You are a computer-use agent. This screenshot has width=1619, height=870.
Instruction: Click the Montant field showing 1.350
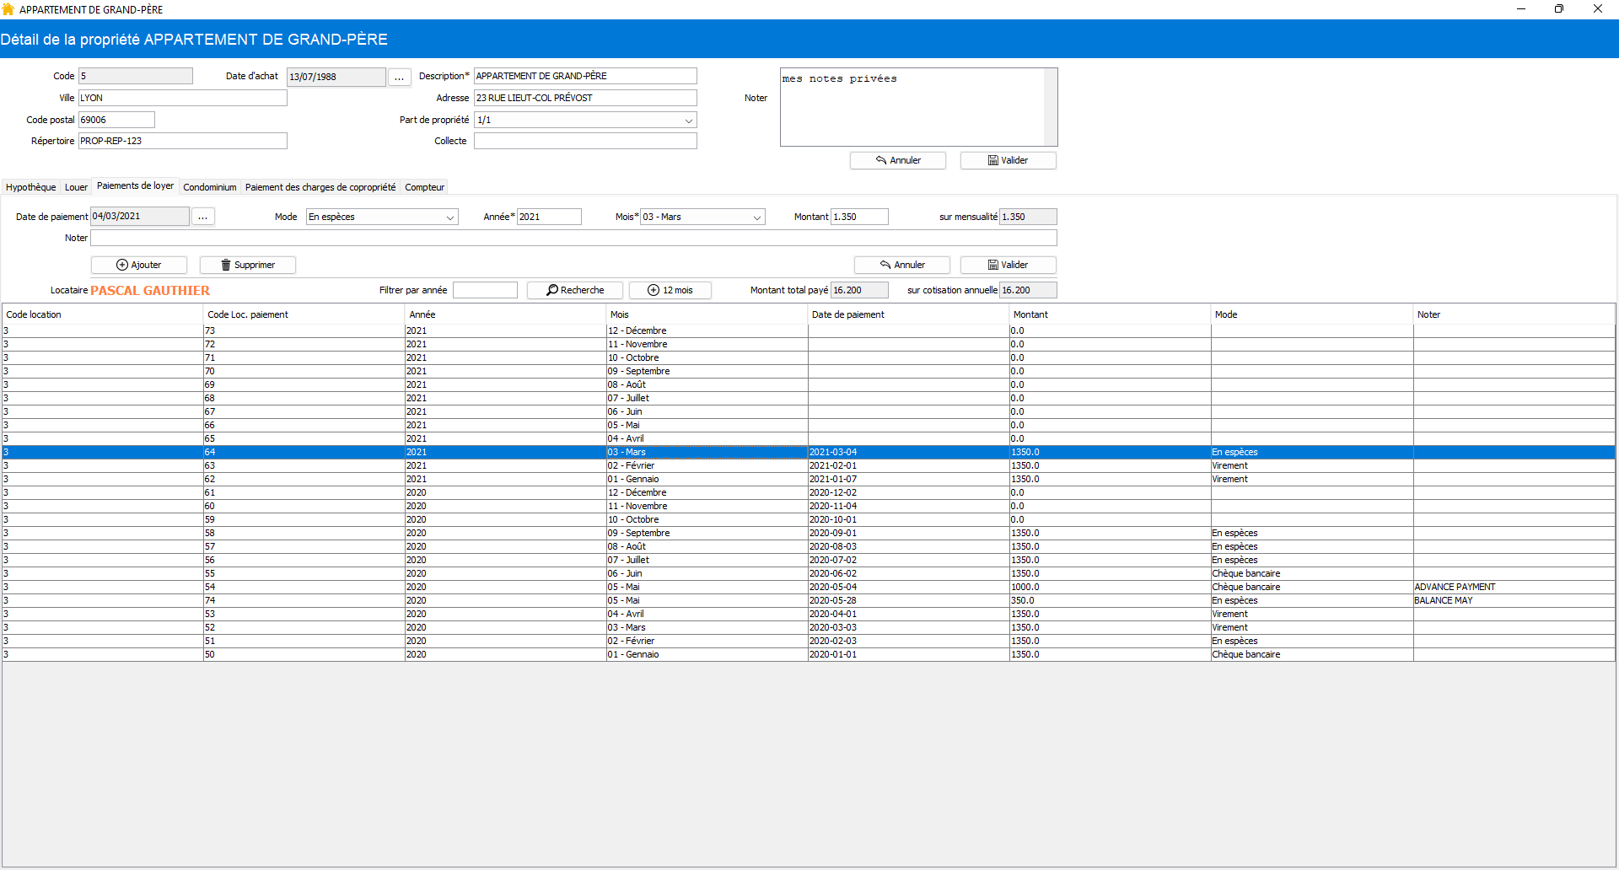click(x=859, y=217)
